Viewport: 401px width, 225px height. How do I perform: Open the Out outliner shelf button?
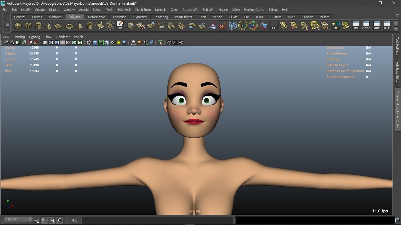coord(376,26)
